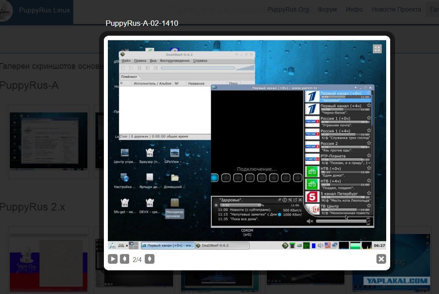The image size is (439, 294).
Task: Favorite НТВ (+0ч) with star
Action: click(369, 168)
